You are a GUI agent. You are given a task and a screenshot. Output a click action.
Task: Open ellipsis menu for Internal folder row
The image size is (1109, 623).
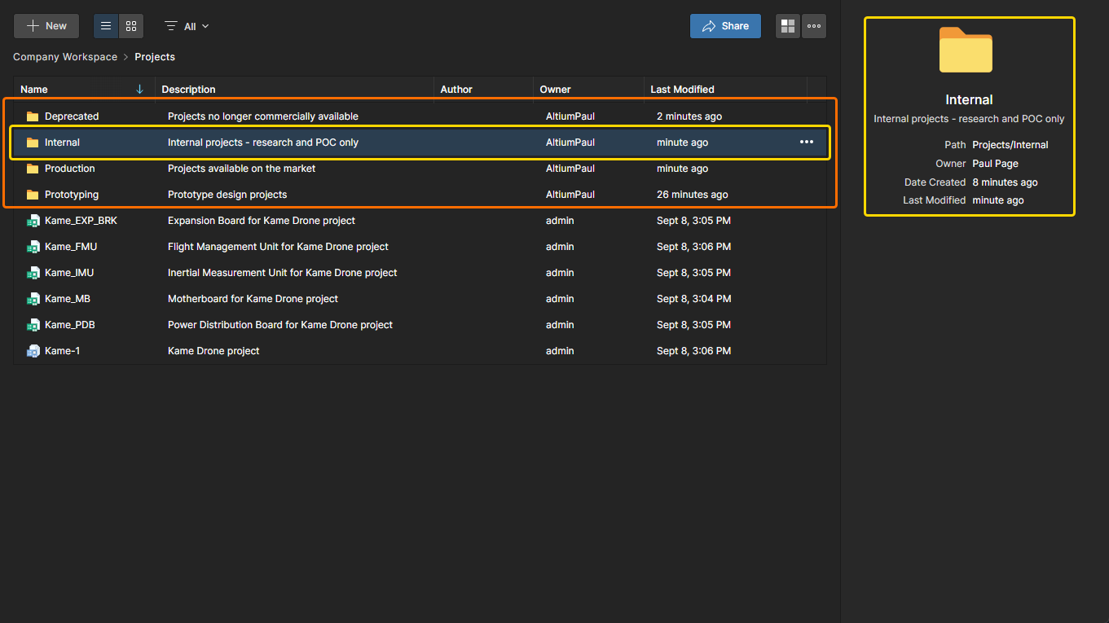tap(806, 143)
